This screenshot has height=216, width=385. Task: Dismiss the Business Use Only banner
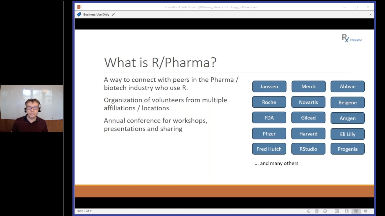coord(370,14)
